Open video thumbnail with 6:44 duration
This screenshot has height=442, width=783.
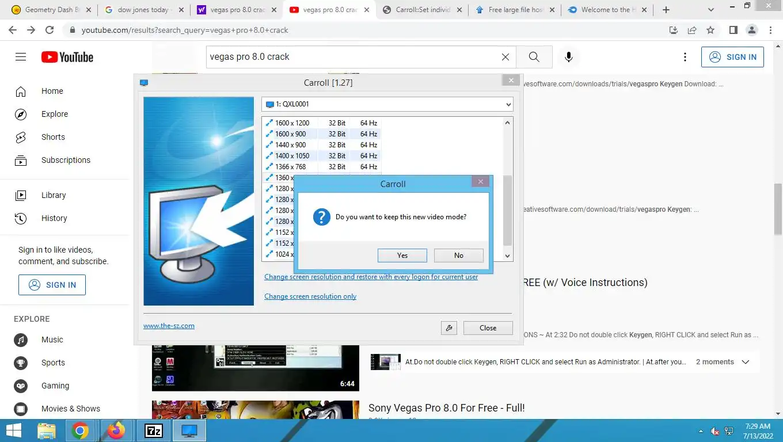(256, 368)
